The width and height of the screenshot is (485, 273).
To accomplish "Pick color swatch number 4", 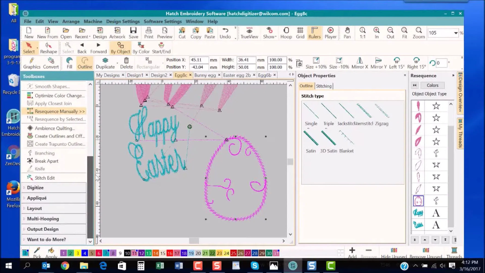I will pos(84,253).
